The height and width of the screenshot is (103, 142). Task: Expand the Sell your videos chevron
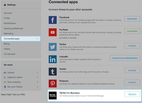[x=37, y=87]
